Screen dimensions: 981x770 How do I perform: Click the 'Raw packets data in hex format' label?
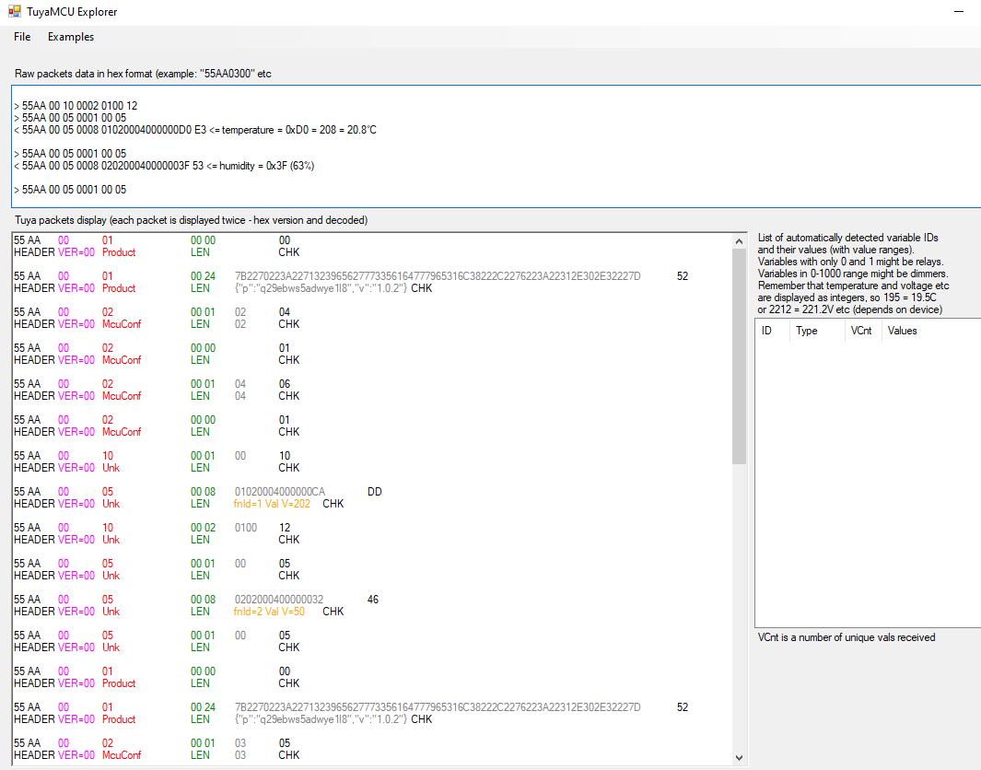[144, 74]
